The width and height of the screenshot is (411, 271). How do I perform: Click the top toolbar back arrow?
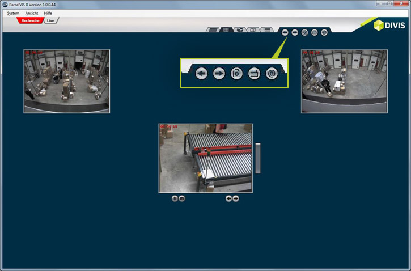point(285,32)
